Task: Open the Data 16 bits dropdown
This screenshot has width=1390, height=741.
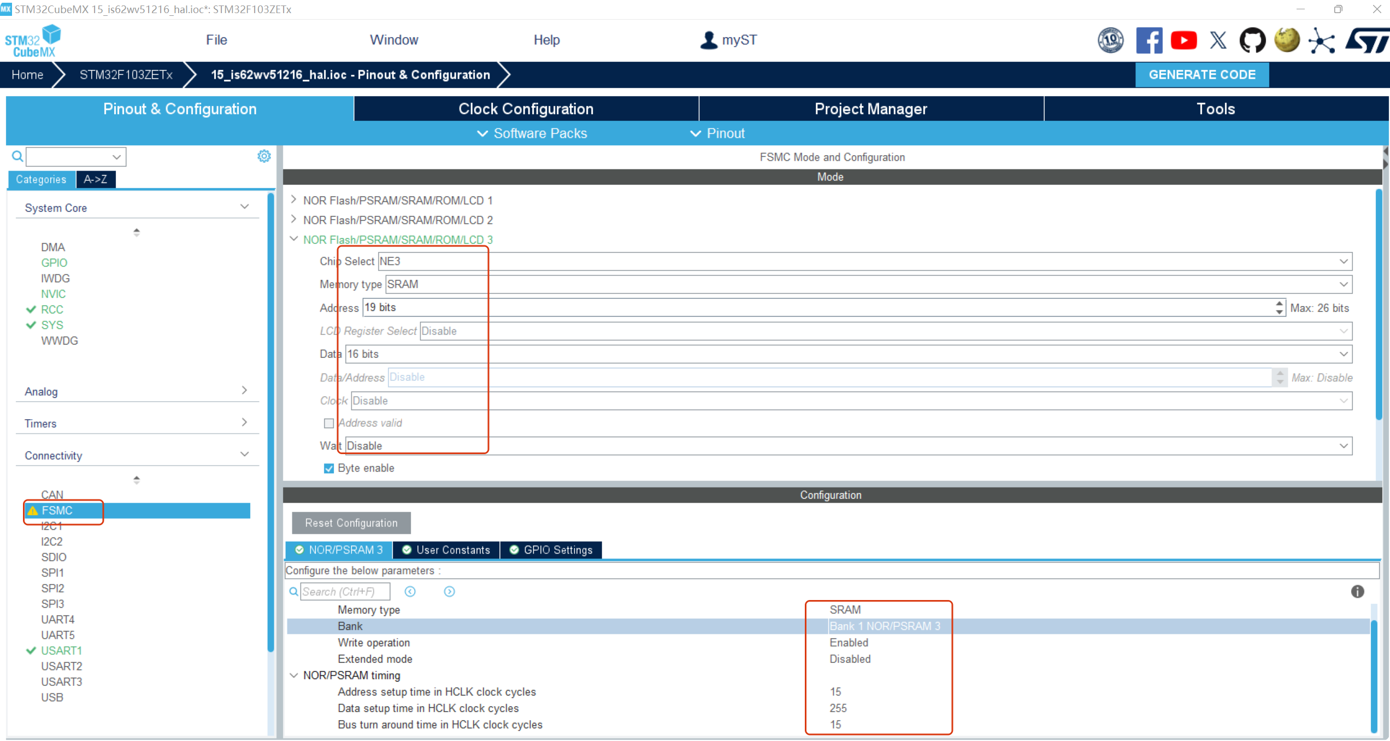Action: click(849, 354)
